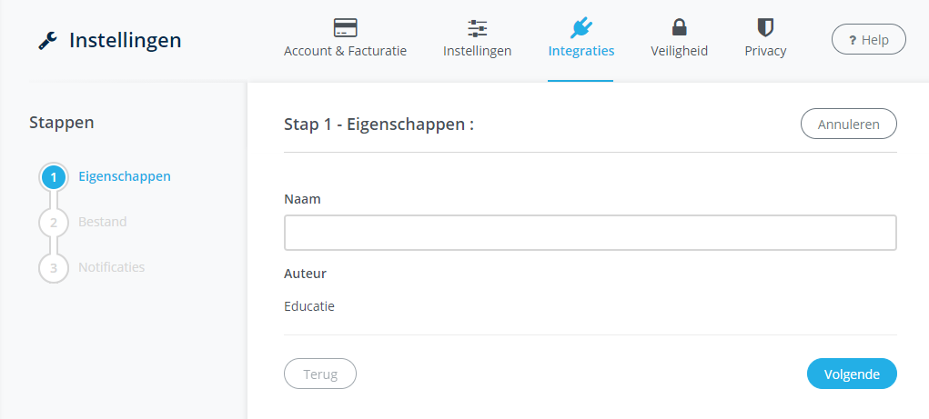Screen dimensions: 929x419
Task: Click the plug Integraties icon
Action: click(581, 27)
